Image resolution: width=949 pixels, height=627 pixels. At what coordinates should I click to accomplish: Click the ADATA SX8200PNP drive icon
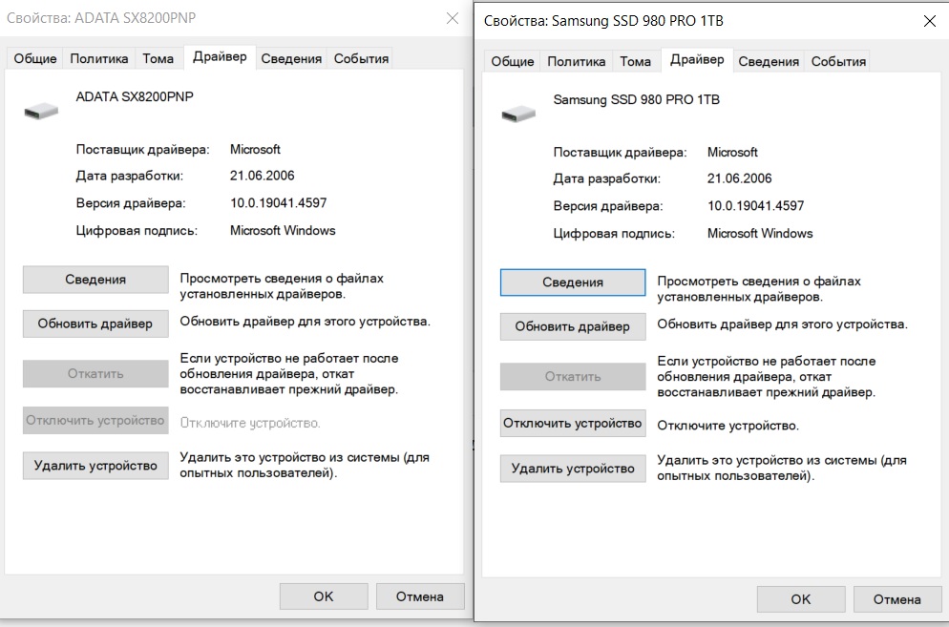(x=41, y=112)
